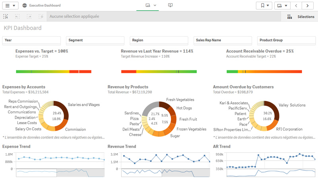This screenshot has width=318, height=179.
Task: Open the Region filter pane
Action: [159, 40]
